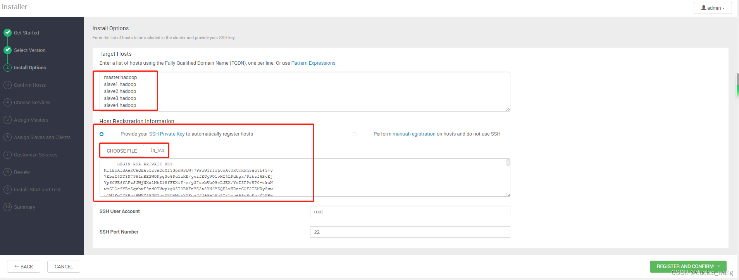
Task: Open the admin user dropdown
Action: point(713,8)
